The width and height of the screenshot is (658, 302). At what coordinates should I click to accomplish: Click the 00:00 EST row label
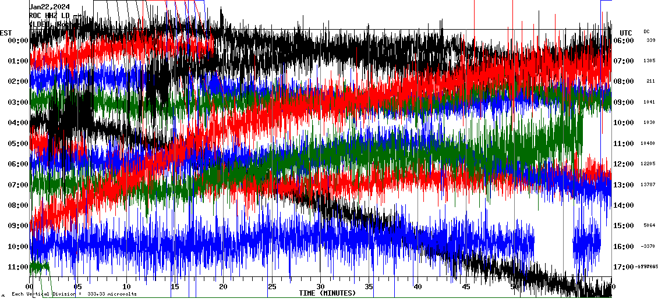pos(18,41)
